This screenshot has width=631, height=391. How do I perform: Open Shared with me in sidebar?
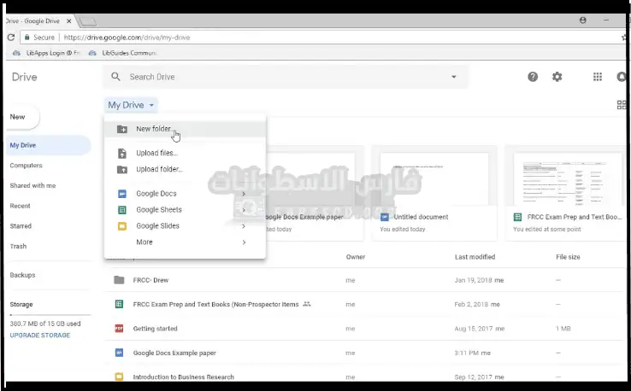pyautogui.click(x=32, y=185)
